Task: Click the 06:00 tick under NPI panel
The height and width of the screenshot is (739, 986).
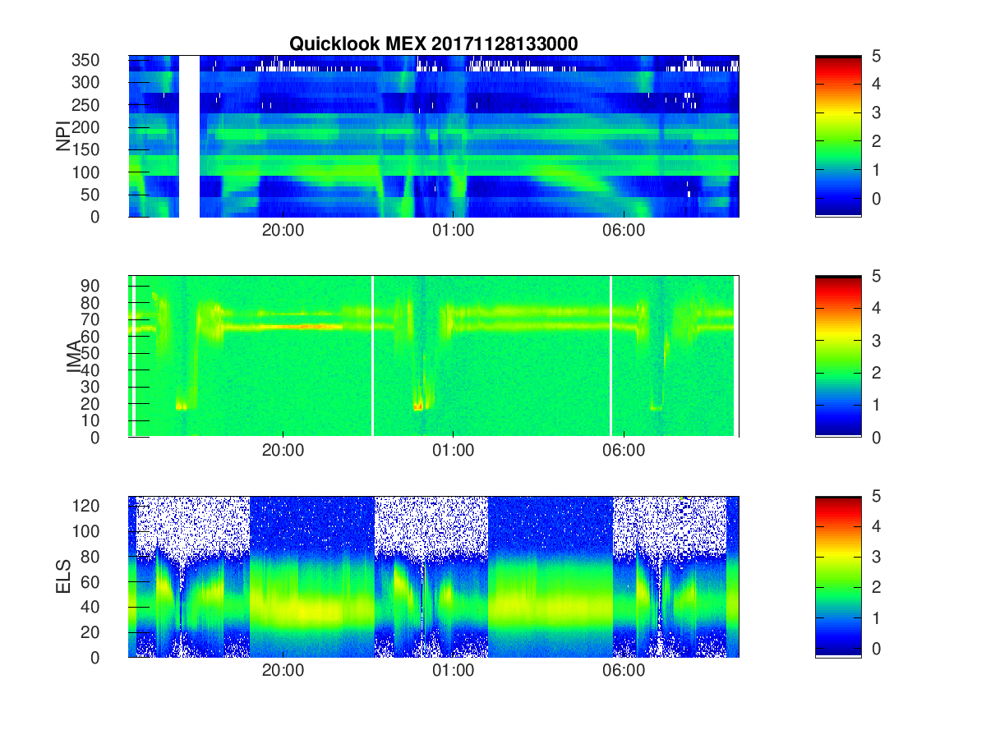Action: 624,231
